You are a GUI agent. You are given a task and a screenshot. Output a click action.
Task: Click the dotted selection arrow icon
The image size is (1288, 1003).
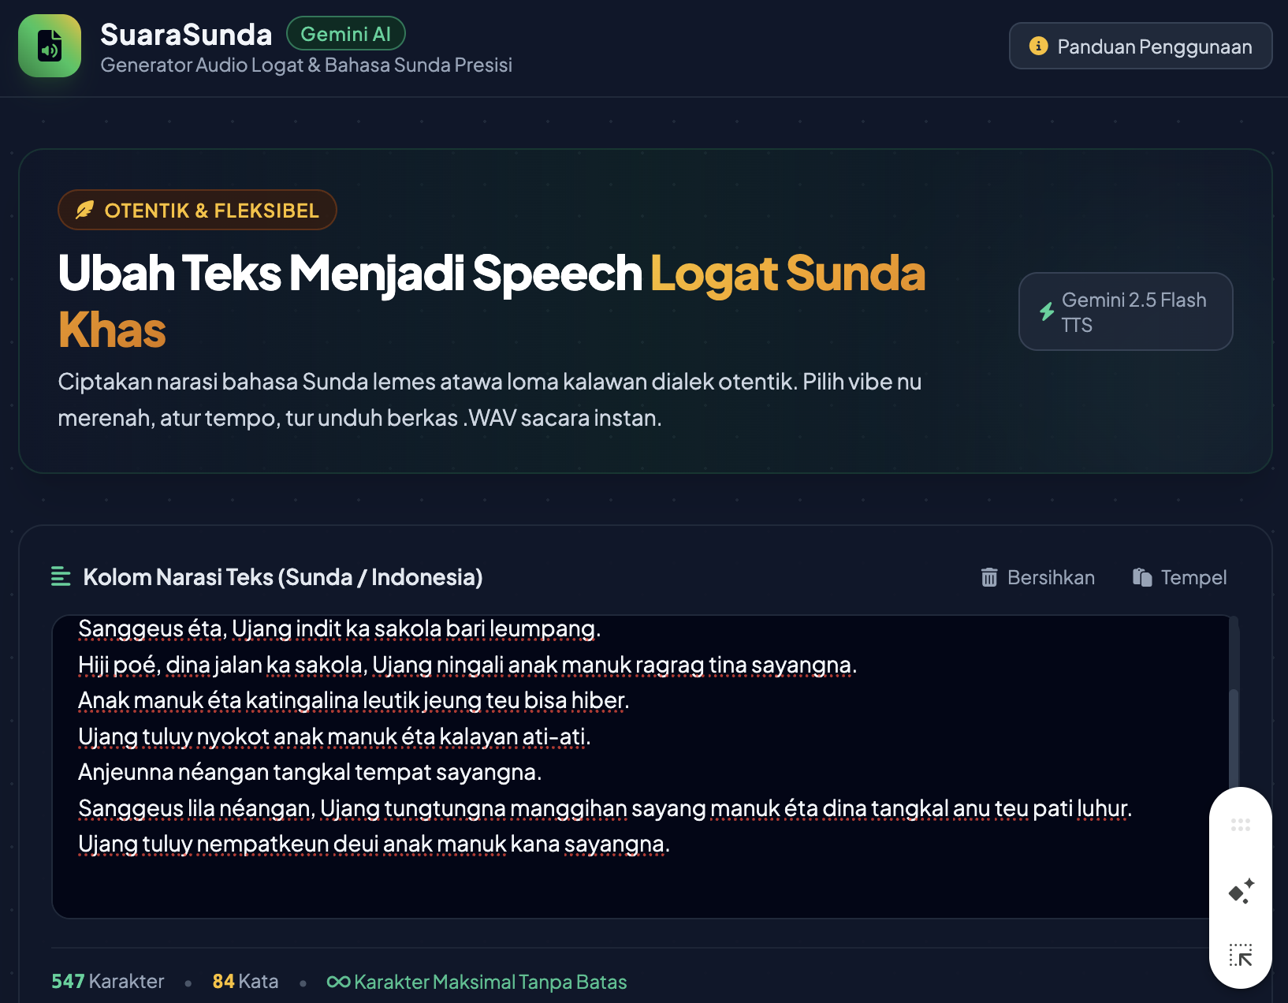1241,955
